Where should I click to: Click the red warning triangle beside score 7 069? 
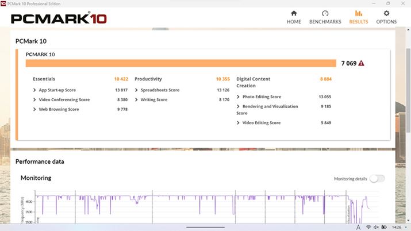pyautogui.click(x=361, y=63)
